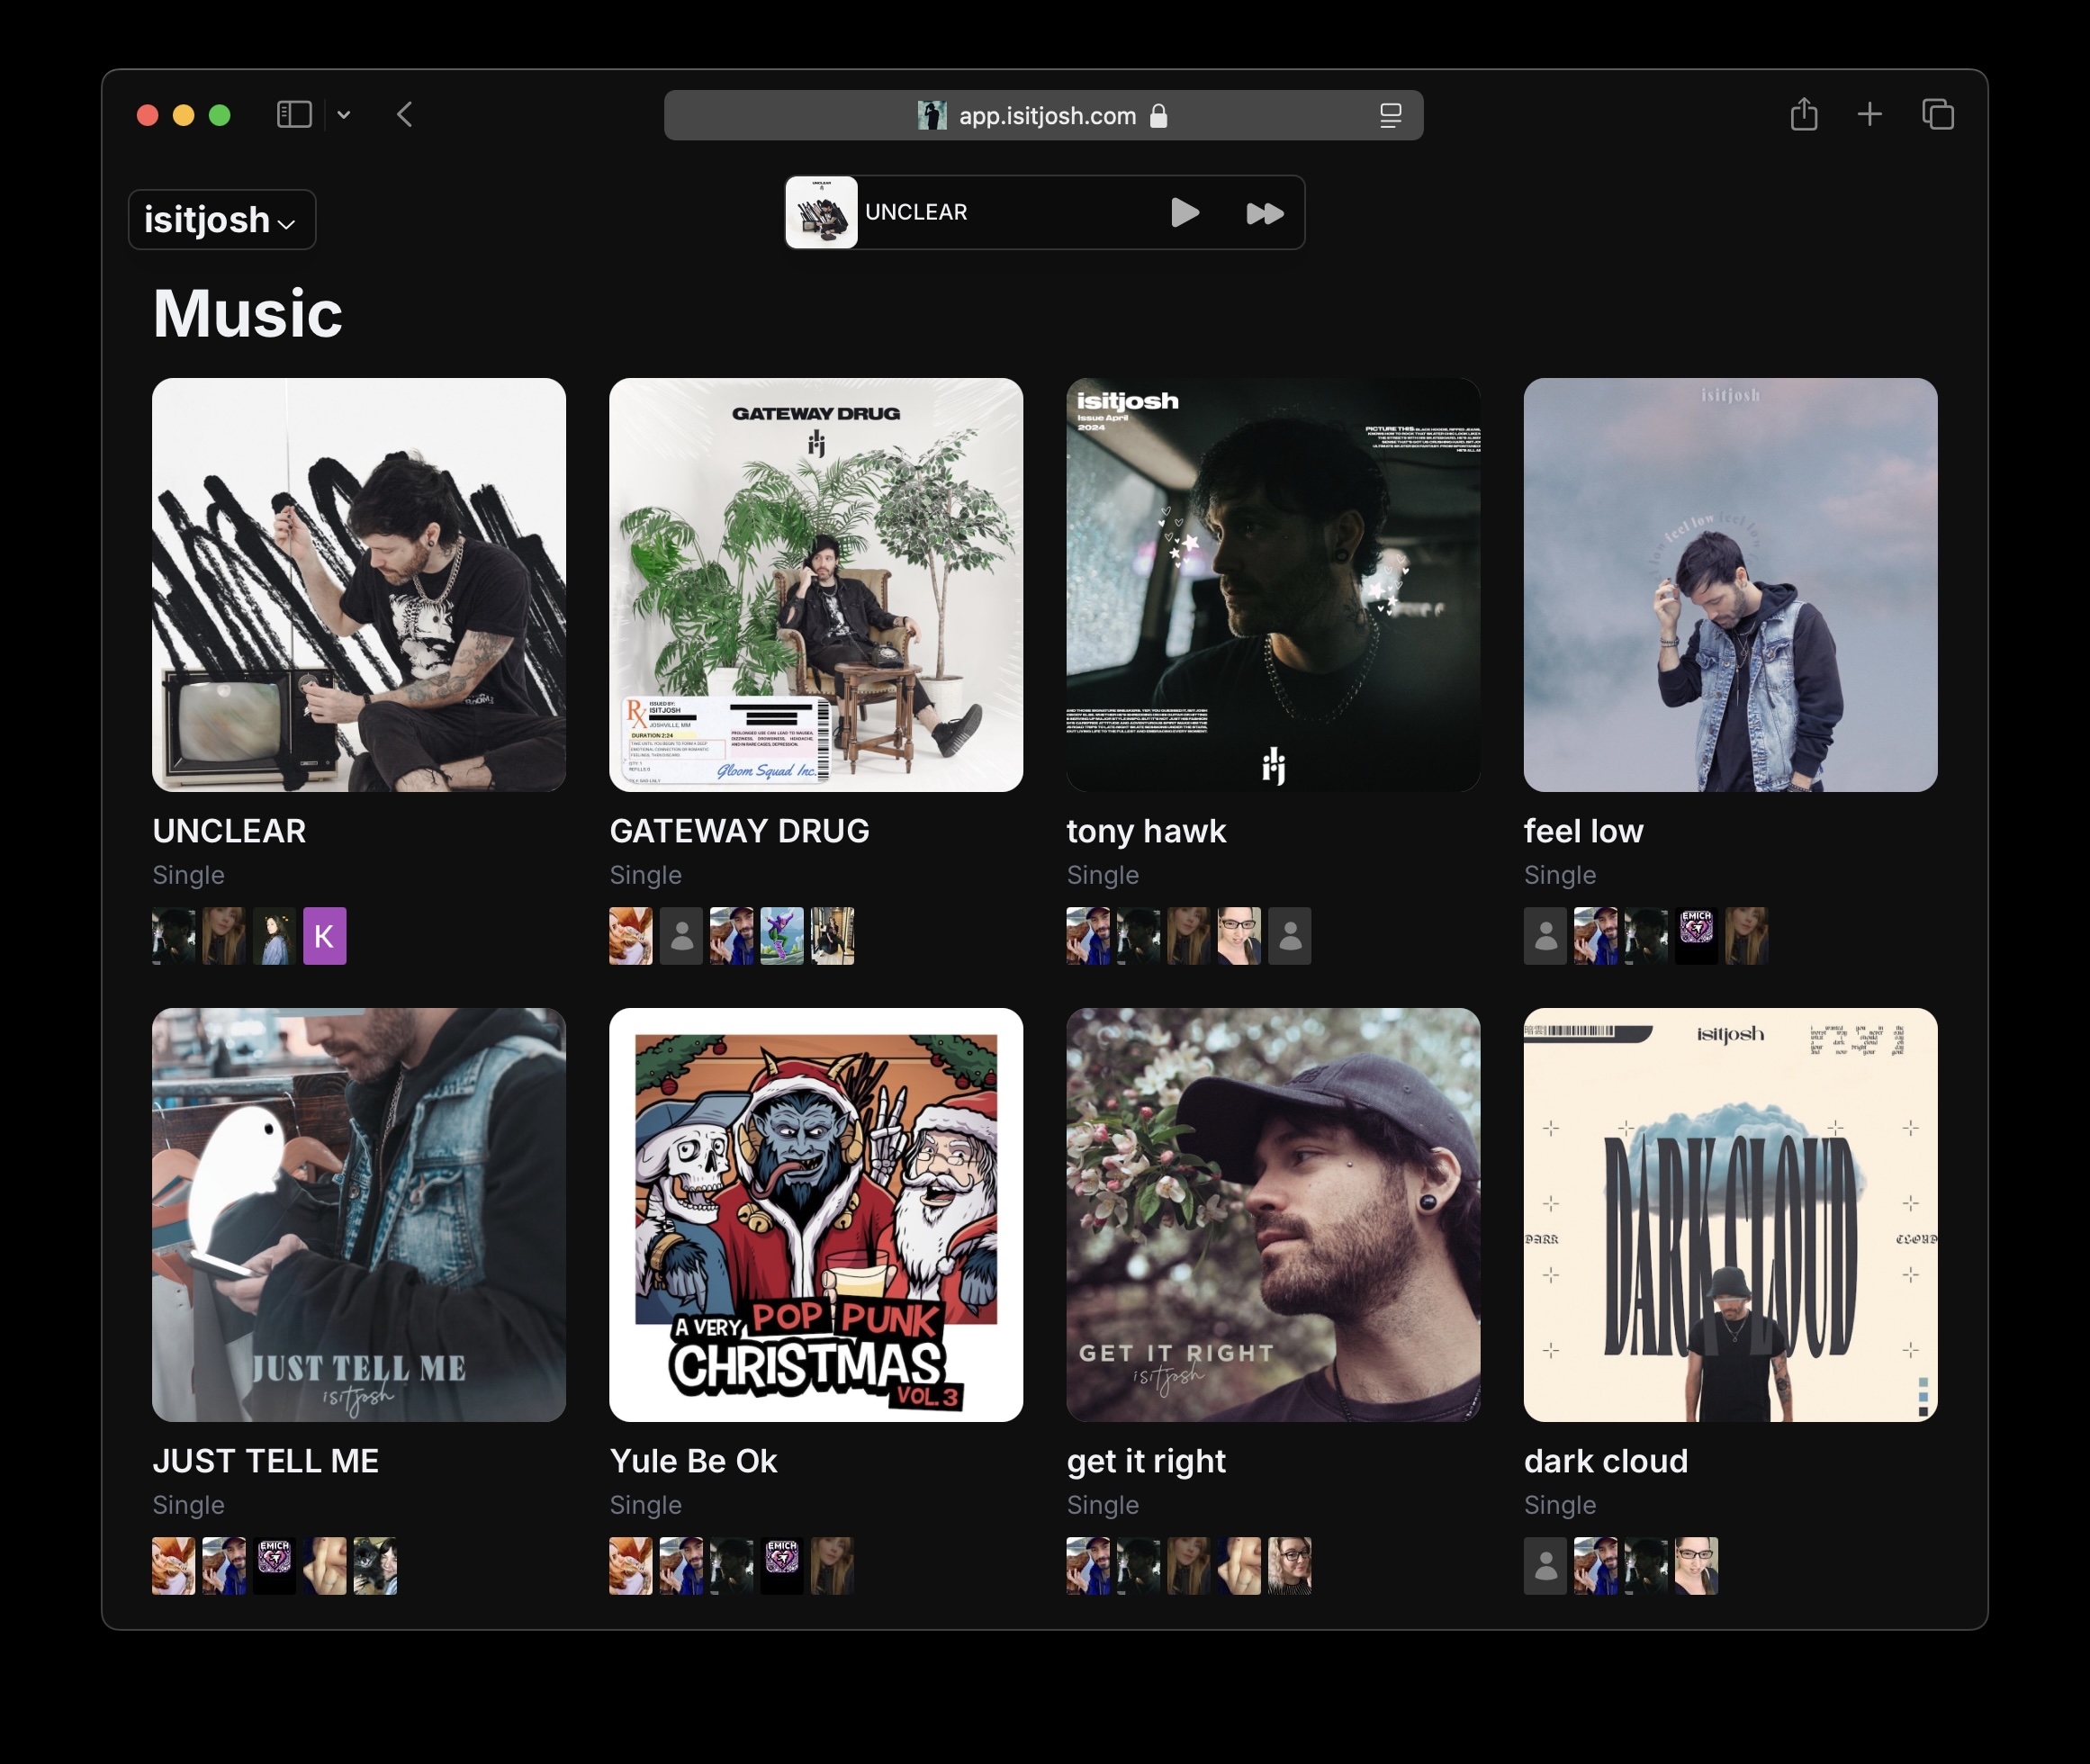Show the tab overview

(x=1938, y=115)
